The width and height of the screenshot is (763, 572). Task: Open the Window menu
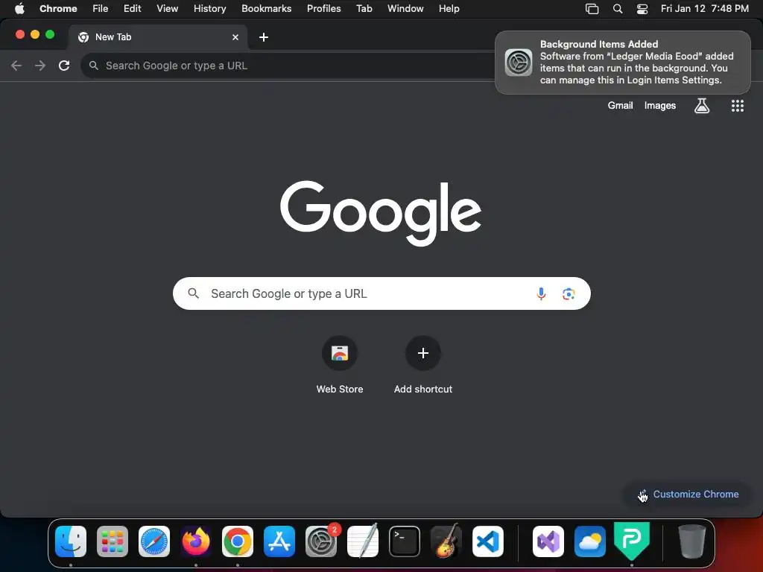[405, 8]
